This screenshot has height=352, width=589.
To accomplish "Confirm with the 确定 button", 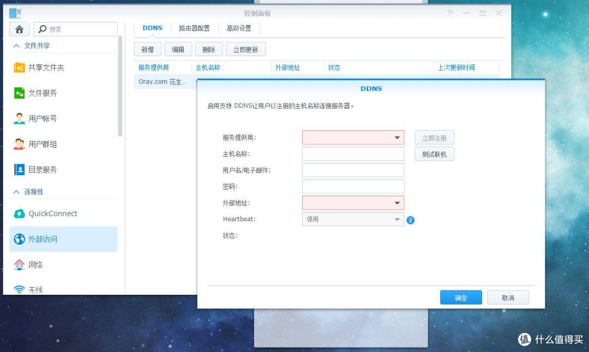I will coord(461,298).
